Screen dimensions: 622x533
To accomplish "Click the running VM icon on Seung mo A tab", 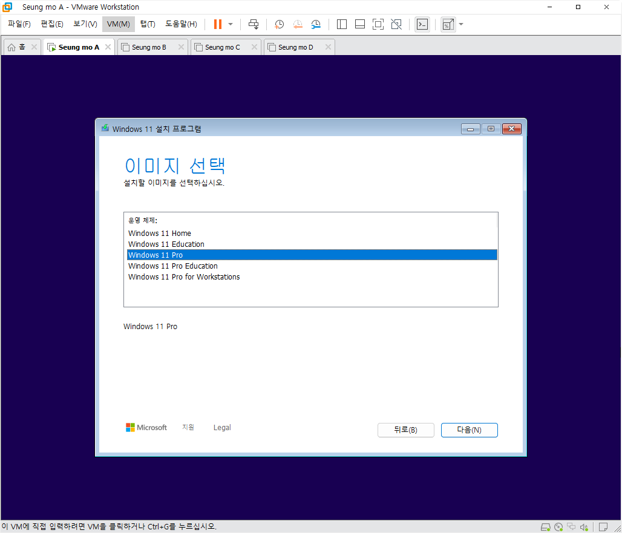I will (x=51, y=47).
